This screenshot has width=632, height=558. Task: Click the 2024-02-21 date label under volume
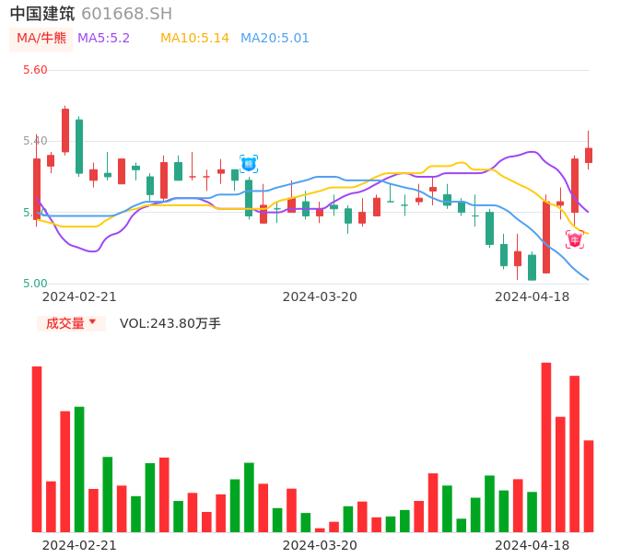coord(79,545)
